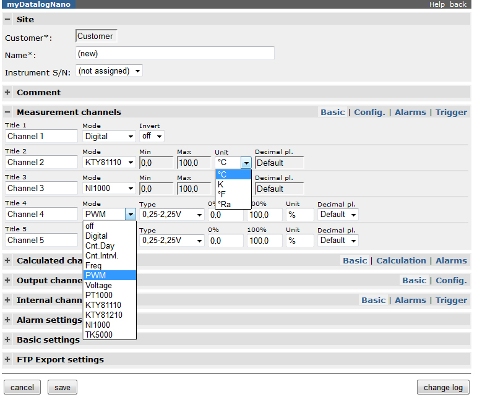This screenshot has height=397, width=477.
Task: Choose Digital in the open Mode list
Action: pos(110,236)
